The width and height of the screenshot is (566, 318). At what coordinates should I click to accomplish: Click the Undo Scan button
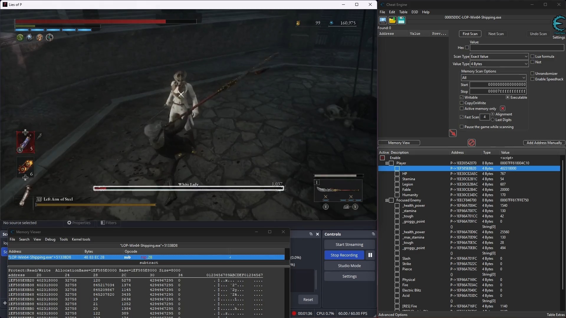pyautogui.click(x=538, y=34)
